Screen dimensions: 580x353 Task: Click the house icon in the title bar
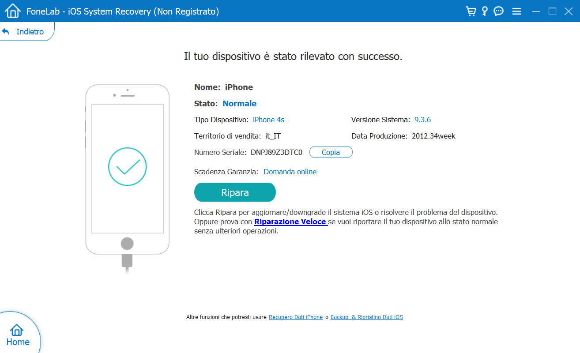13,11
